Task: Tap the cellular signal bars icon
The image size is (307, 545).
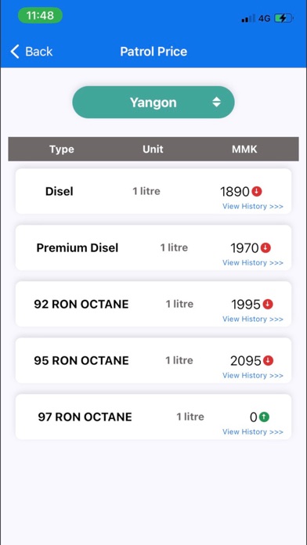Action: 248,19
